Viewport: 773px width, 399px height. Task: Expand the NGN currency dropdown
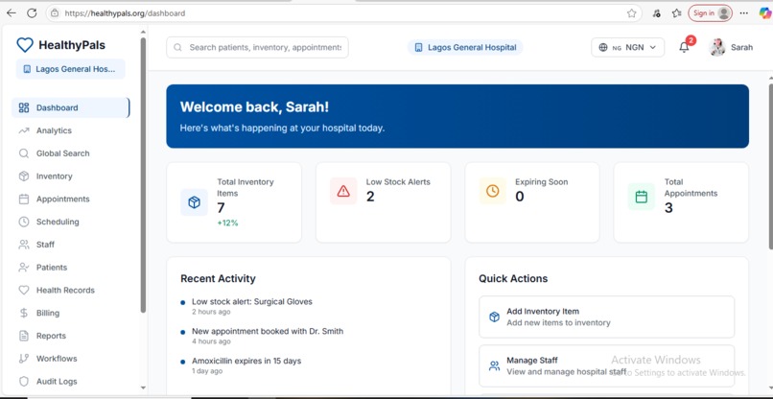[x=627, y=47]
